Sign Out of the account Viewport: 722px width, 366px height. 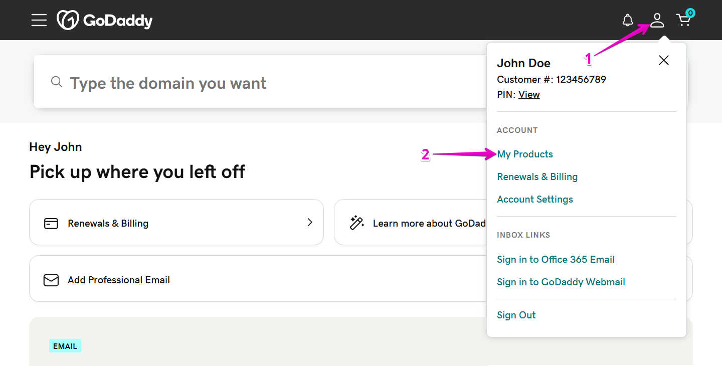(516, 315)
